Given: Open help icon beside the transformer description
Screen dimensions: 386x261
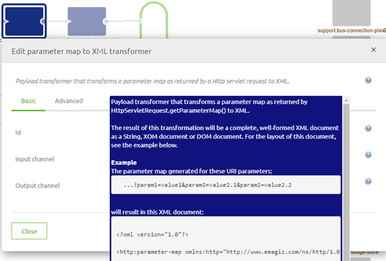Looking at the screenshot, I should 368,80.
